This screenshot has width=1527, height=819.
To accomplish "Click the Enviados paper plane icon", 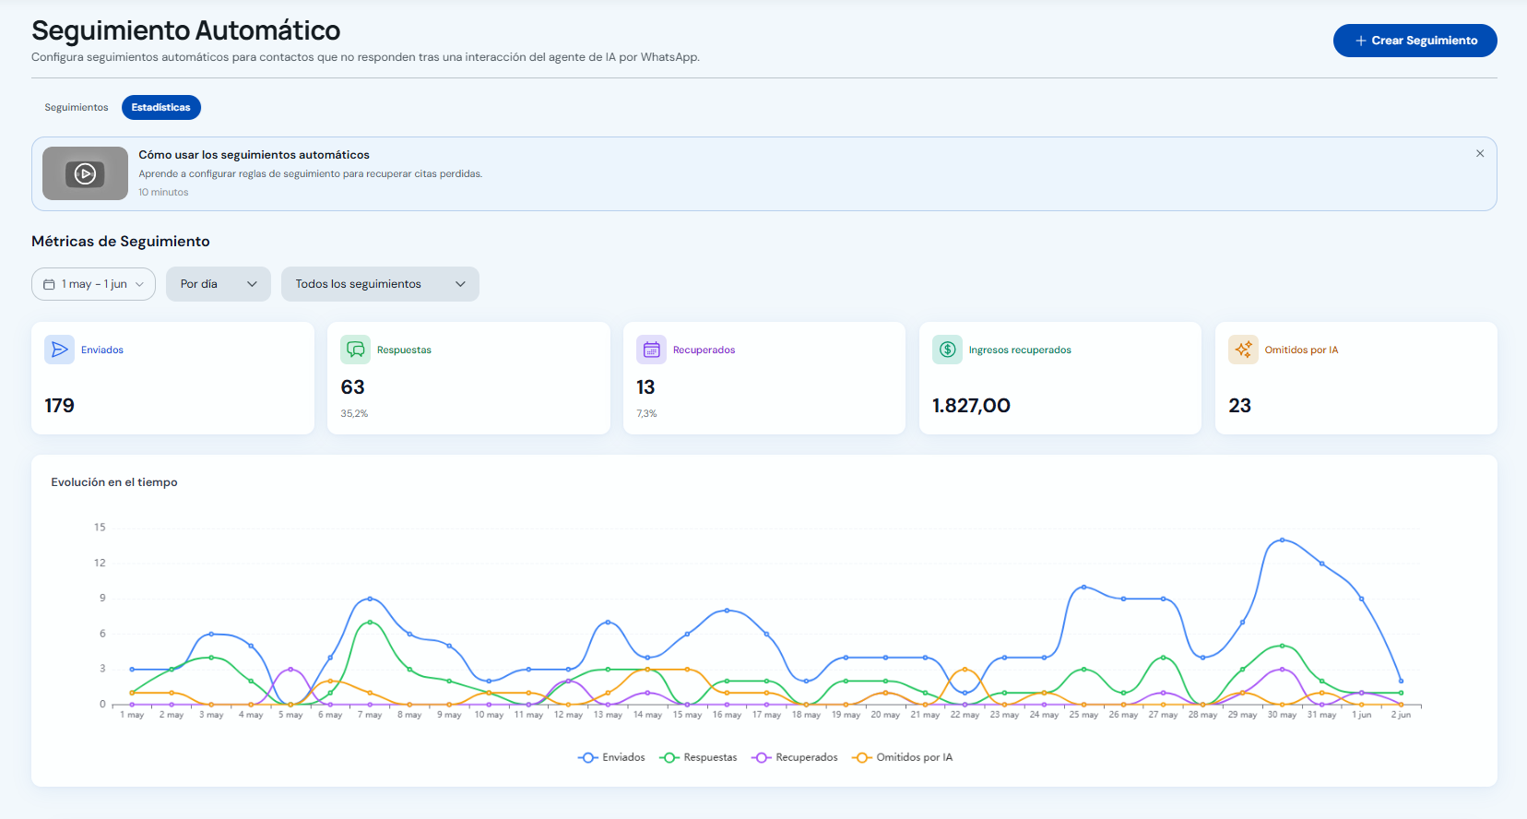I will (59, 350).
